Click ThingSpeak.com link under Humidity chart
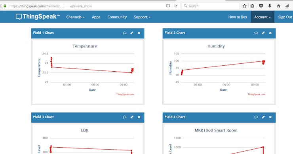Screen dimensions: 293x154 pyautogui.click(x=257, y=94)
